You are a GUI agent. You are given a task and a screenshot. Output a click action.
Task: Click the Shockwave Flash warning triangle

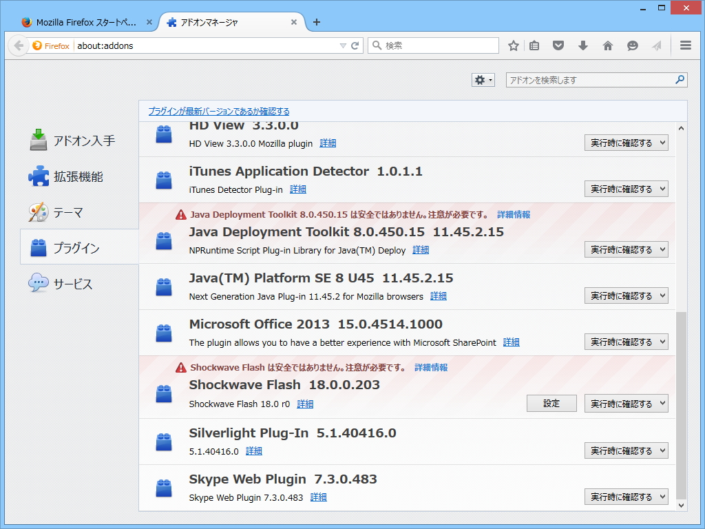tap(181, 368)
